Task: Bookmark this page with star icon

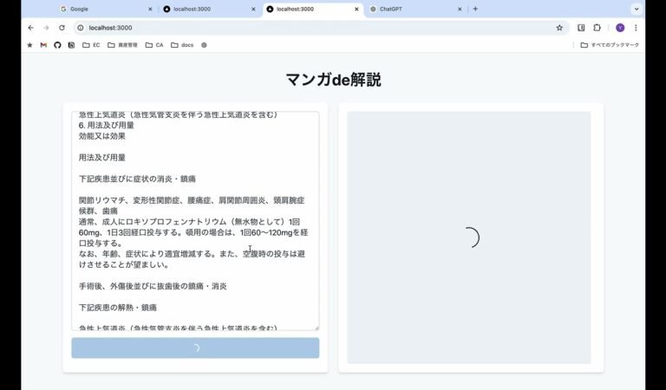Action: (x=559, y=28)
